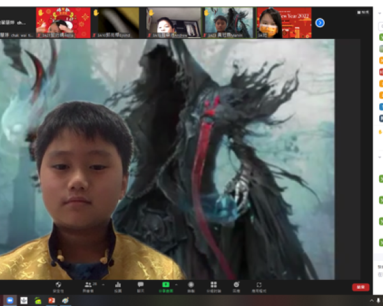Show next participants with blue arrow
This screenshot has height=306, width=383.
tap(320, 23)
